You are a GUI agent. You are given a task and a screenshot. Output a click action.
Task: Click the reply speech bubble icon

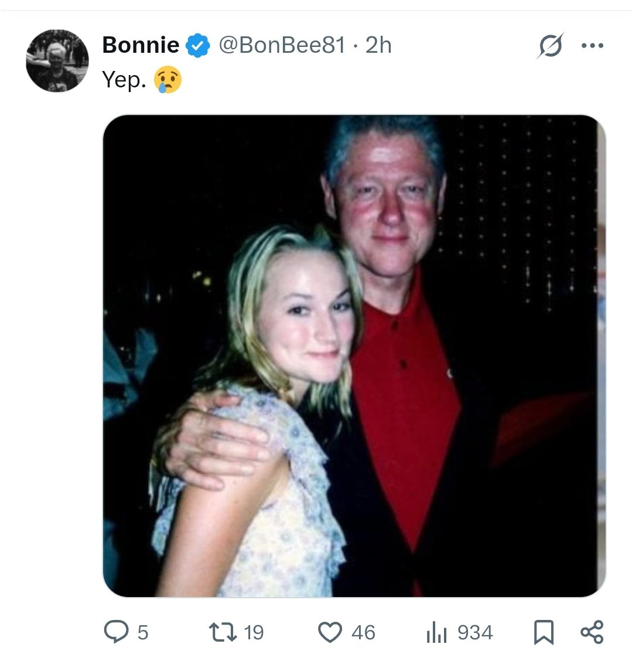point(117,632)
